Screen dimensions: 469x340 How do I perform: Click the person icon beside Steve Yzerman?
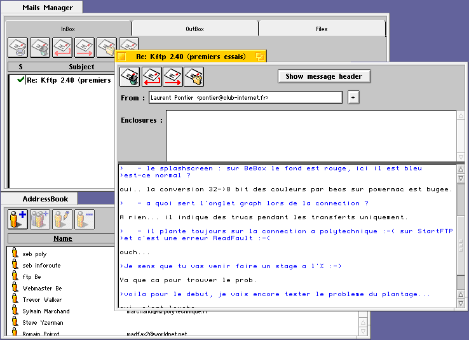(x=15, y=322)
